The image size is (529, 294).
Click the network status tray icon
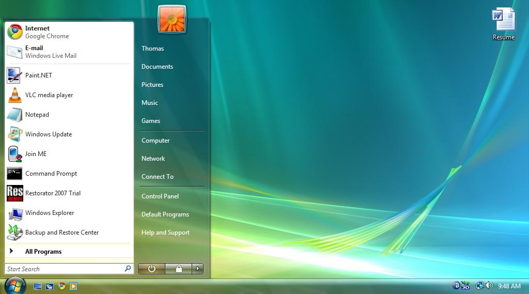pos(479,285)
